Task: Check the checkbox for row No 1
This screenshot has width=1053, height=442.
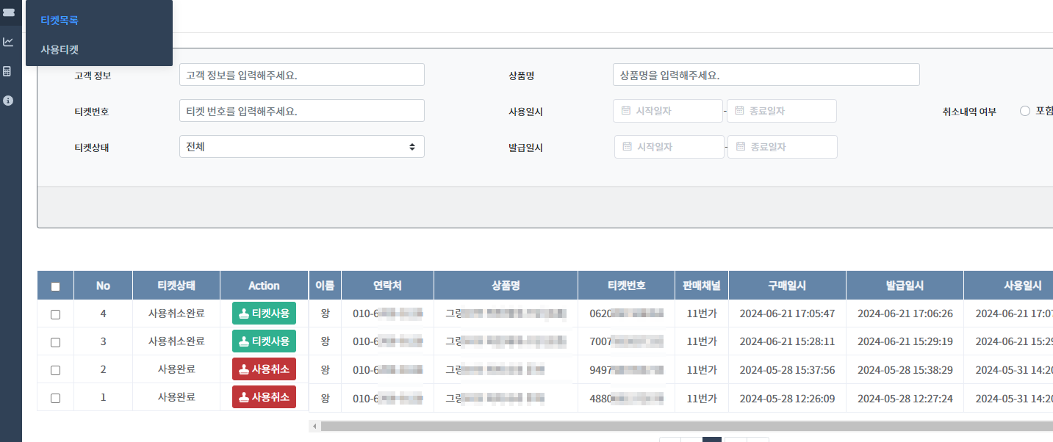Action: [56, 398]
